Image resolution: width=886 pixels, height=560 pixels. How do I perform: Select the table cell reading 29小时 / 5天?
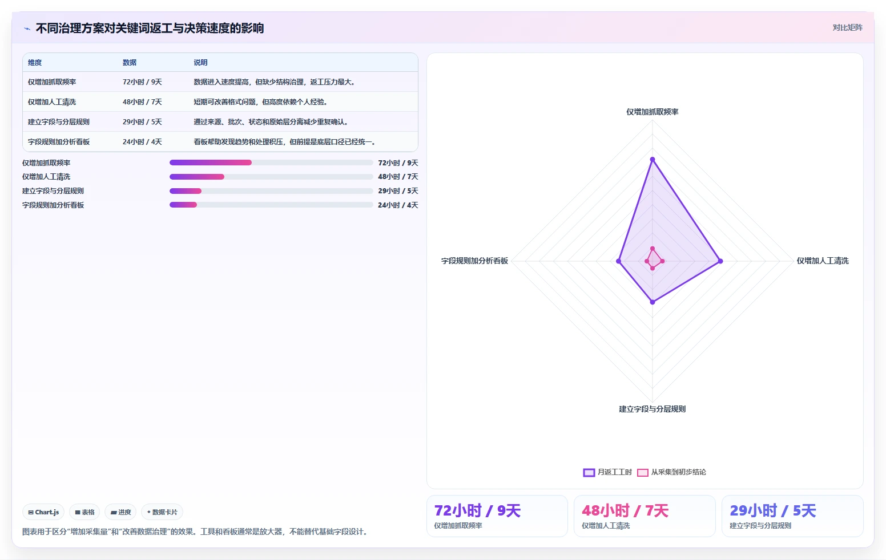pyautogui.click(x=142, y=122)
